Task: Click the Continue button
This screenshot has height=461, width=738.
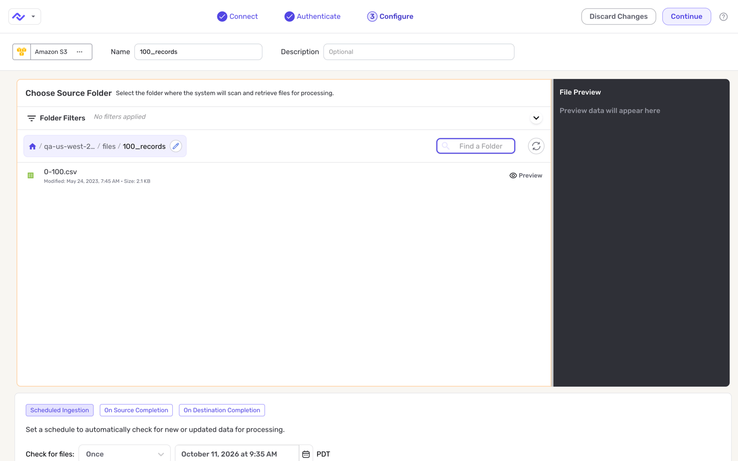Action: (686, 16)
